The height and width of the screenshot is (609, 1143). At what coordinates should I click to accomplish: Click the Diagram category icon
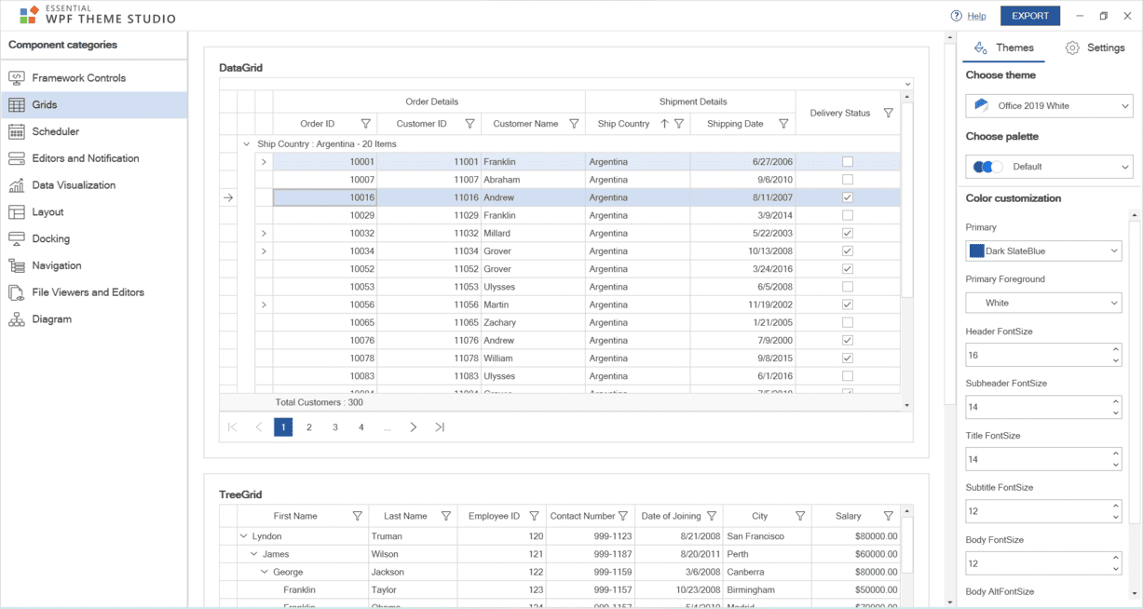pos(19,318)
